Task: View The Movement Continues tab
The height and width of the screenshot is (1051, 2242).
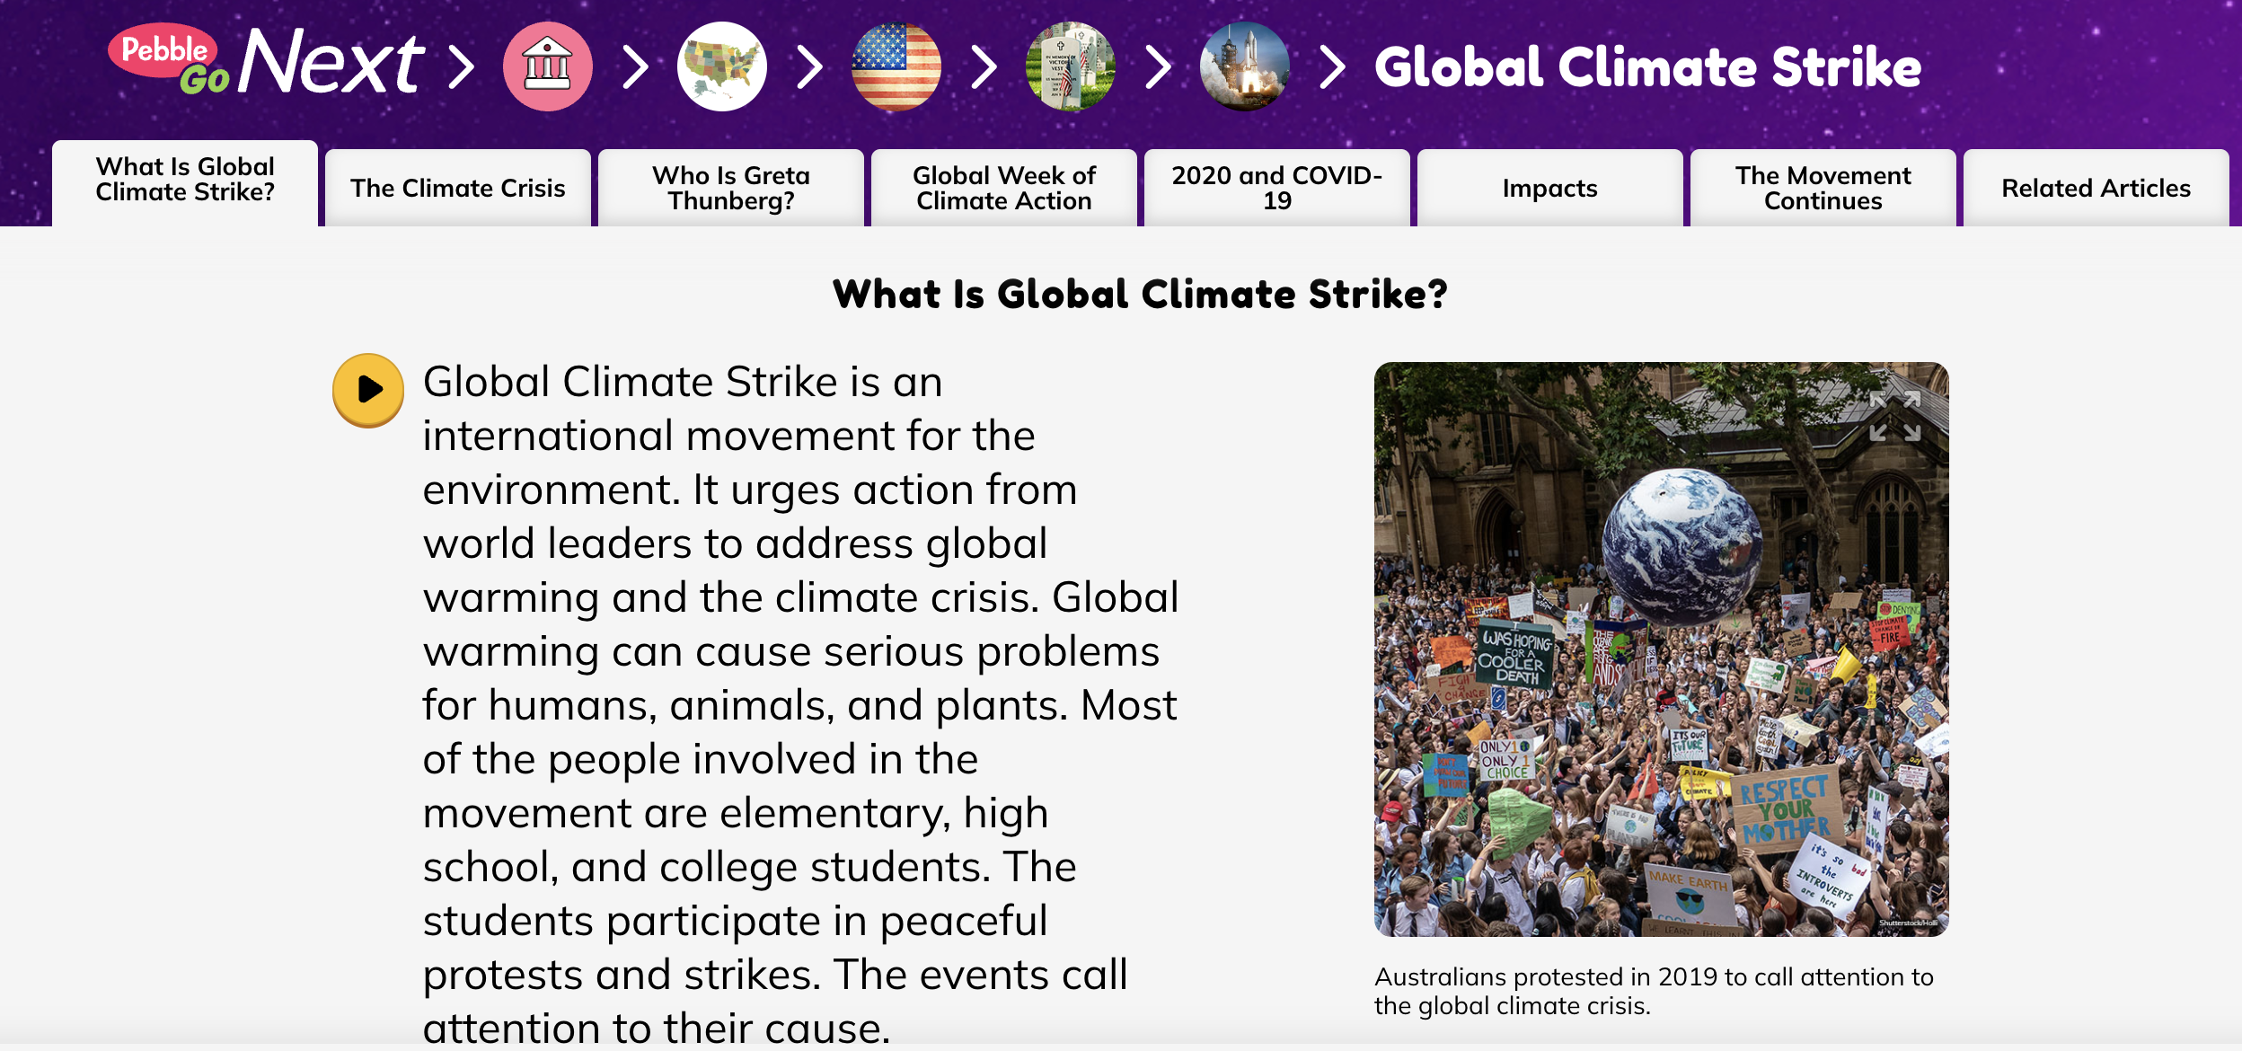Action: [x=1823, y=188]
